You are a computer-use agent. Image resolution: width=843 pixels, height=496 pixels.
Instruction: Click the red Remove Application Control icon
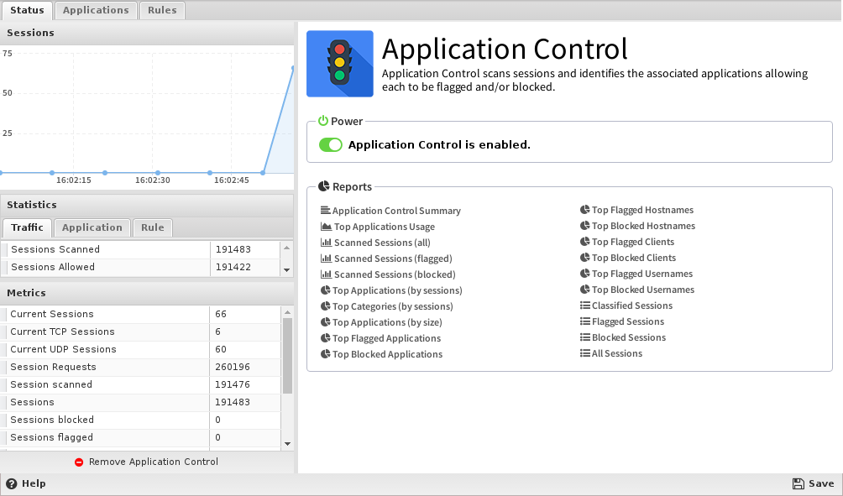point(79,462)
